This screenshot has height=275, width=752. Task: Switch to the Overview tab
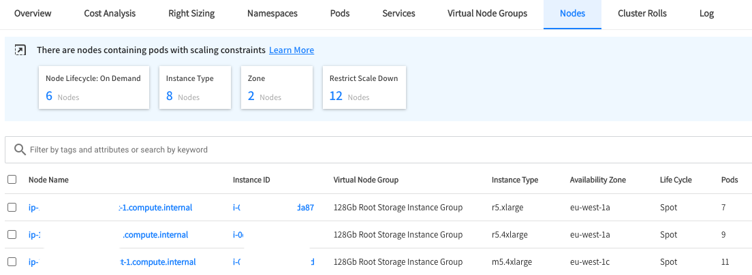[x=33, y=14]
